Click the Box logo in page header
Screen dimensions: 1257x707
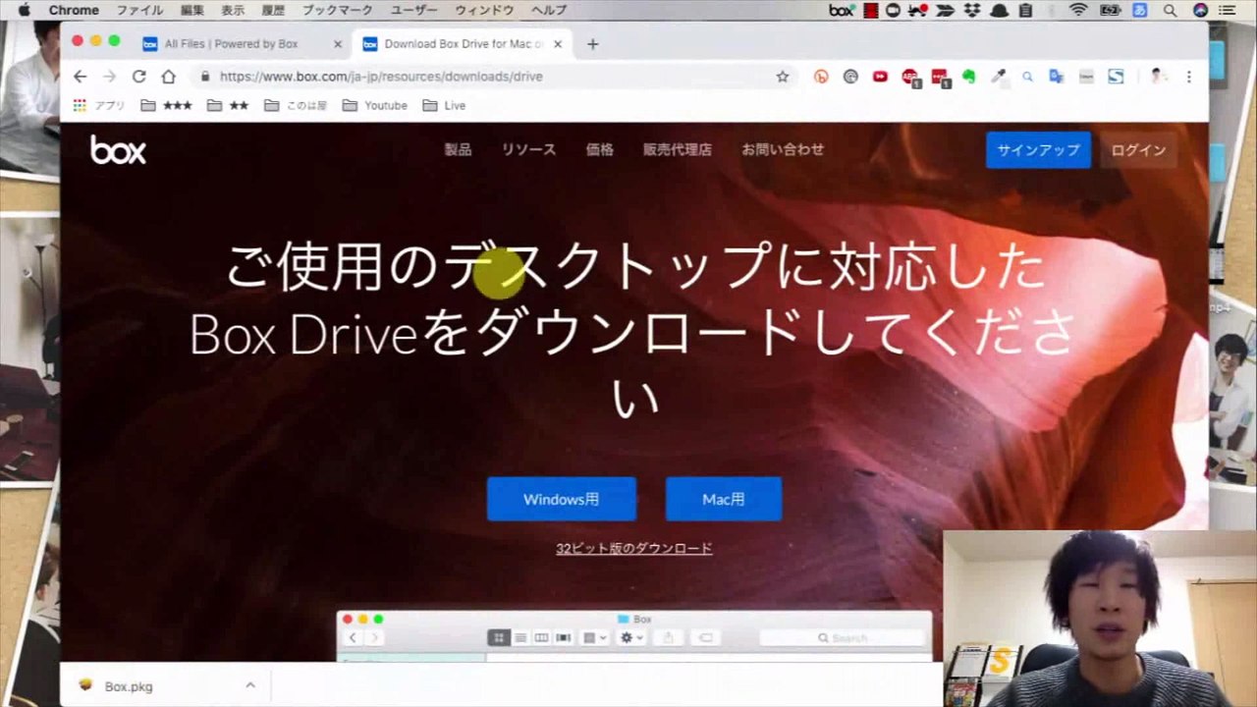118,150
